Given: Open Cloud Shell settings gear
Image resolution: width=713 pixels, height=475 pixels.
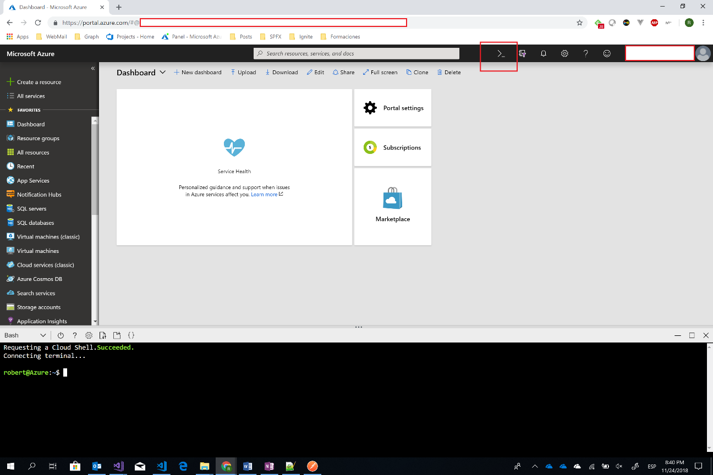Looking at the screenshot, I should pos(88,335).
